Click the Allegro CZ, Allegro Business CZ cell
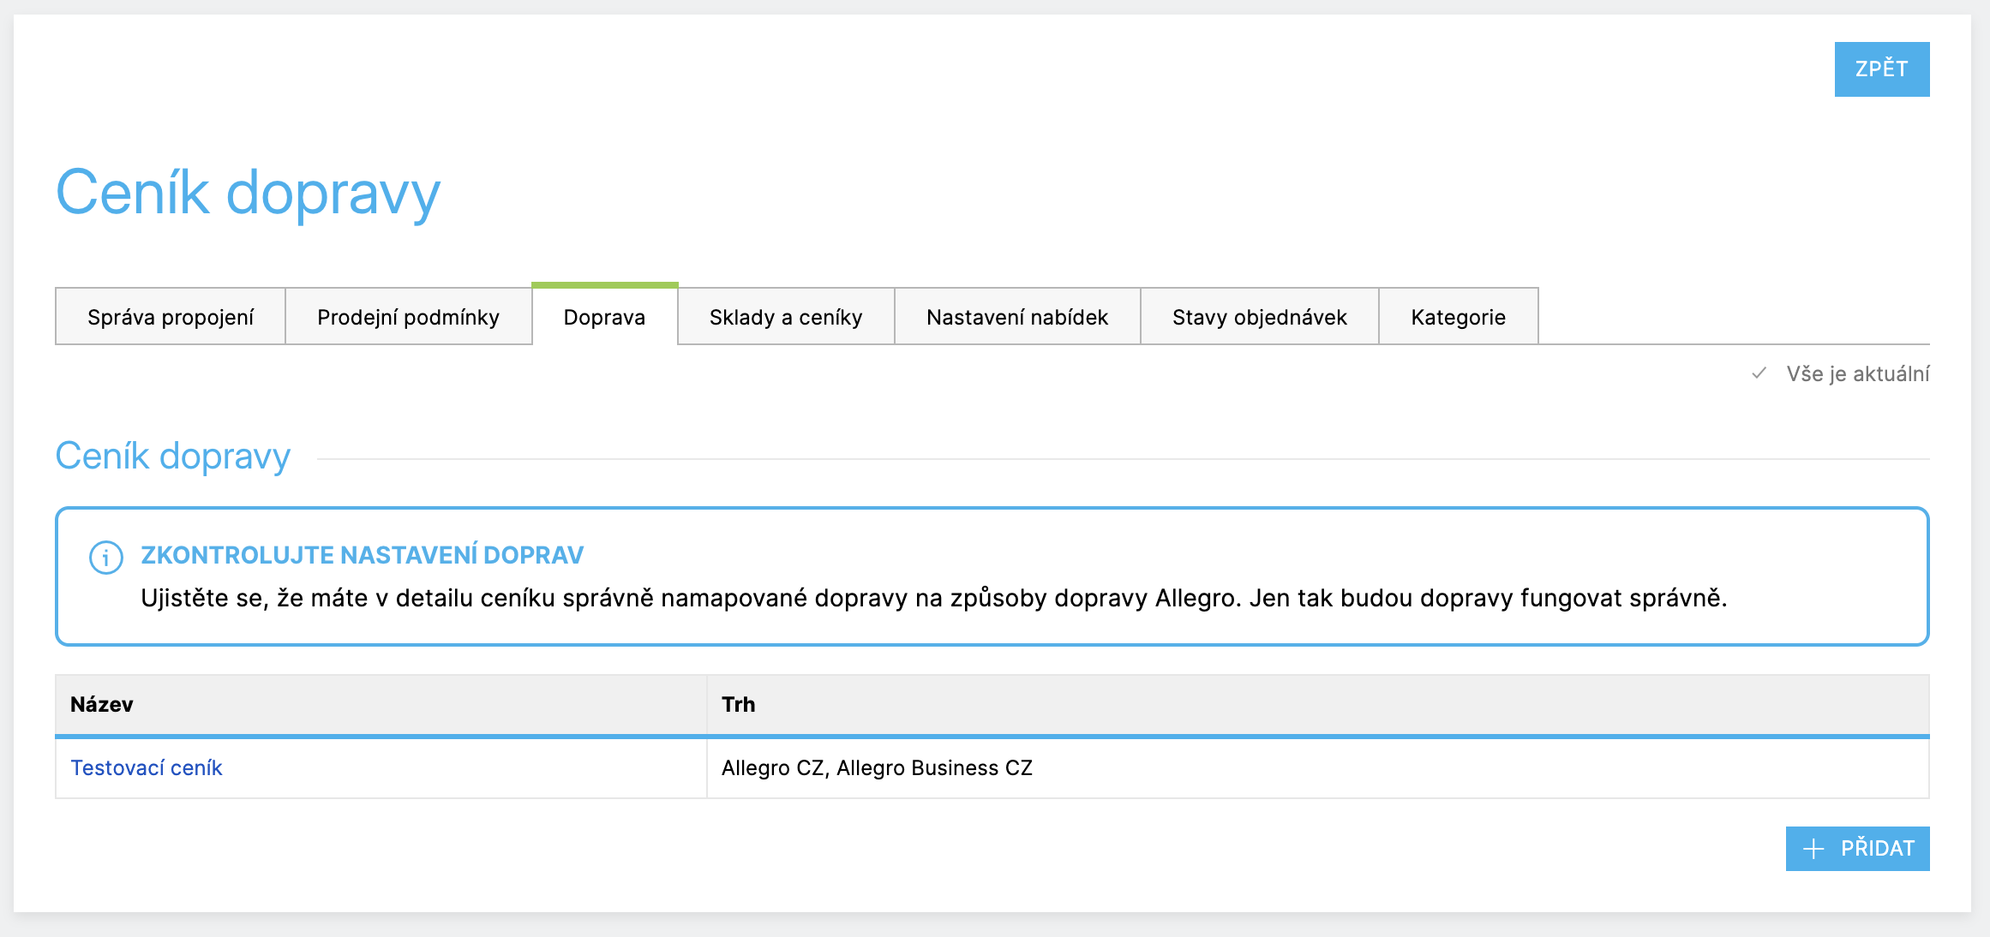The width and height of the screenshot is (1990, 937). 877,767
